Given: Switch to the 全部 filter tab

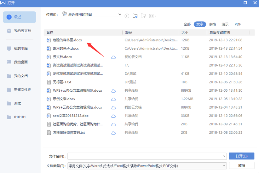Looking at the screenshot, I should click(187, 24).
